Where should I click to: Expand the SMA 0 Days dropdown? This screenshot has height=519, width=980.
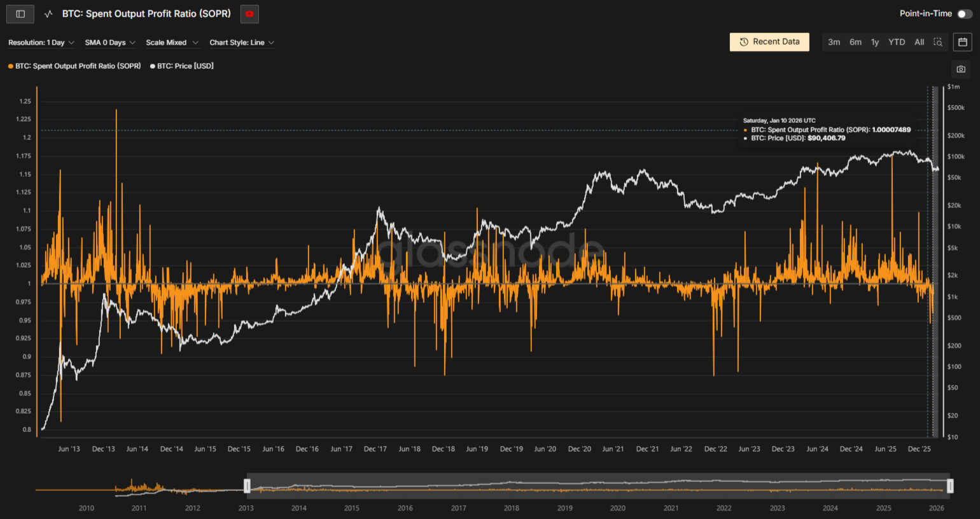pyautogui.click(x=110, y=43)
